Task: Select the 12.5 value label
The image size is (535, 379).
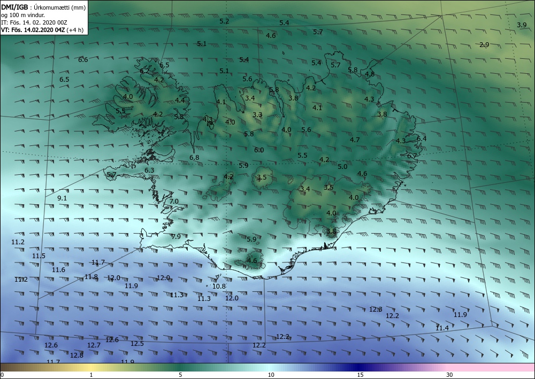Action: coord(137,344)
